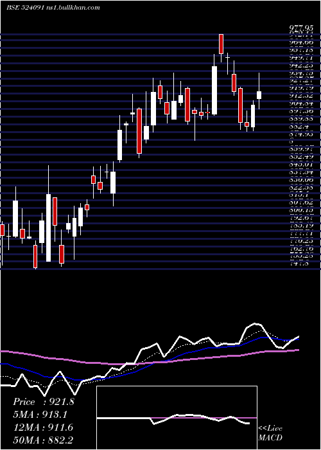Click the 12MA : 911.6 readout
321x450 pixels.
(x=43, y=428)
